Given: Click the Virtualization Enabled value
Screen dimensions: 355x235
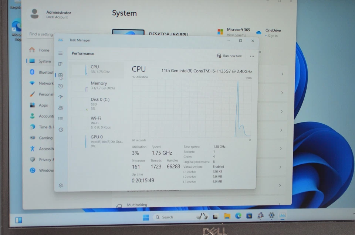Looking at the screenshot, I should point(218,167).
